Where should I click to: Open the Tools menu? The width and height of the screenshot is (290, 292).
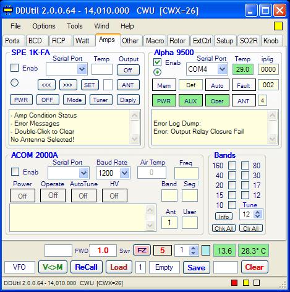coord(75,26)
